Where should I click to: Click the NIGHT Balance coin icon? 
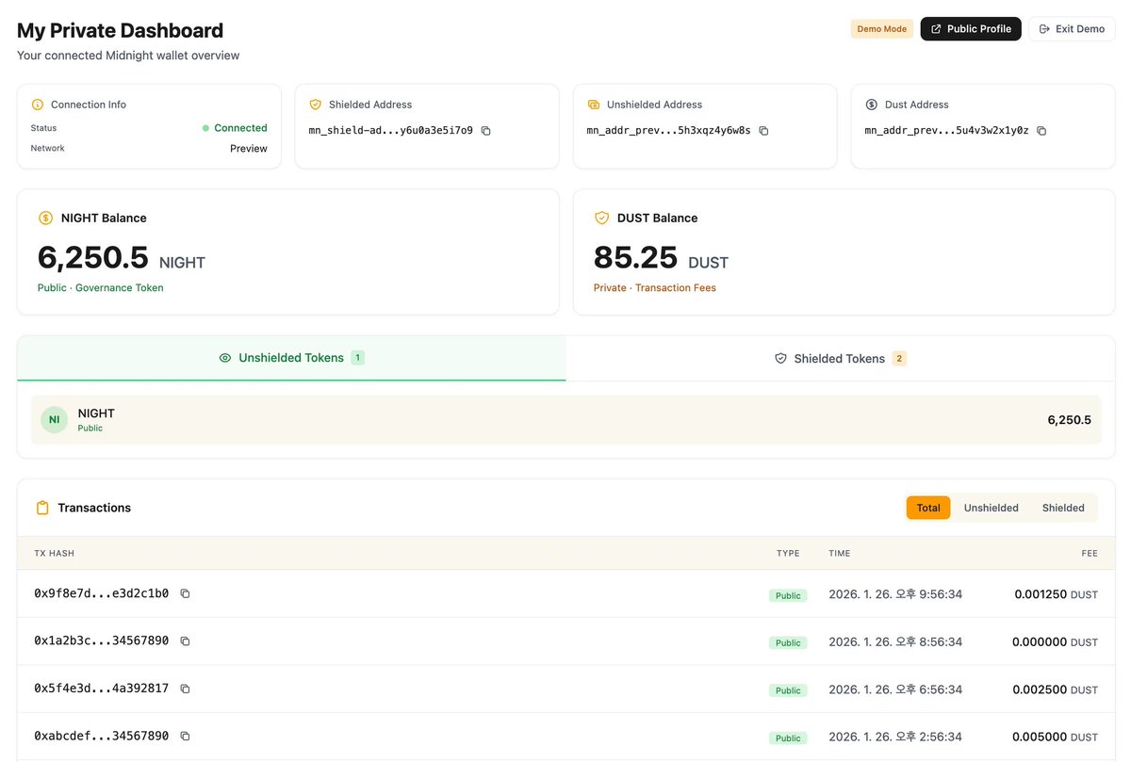pyautogui.click(x=46, y=218)
